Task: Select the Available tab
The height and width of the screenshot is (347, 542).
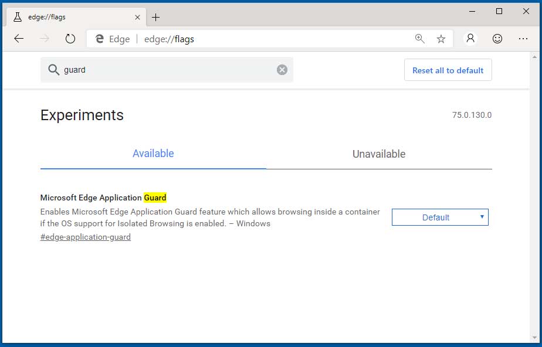Action: pos(153,154)
